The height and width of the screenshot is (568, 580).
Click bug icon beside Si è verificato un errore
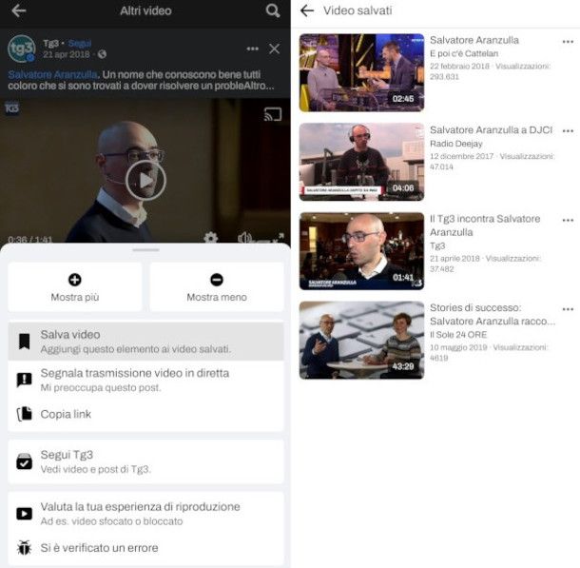pyautogui.click(x=25, y=548)
